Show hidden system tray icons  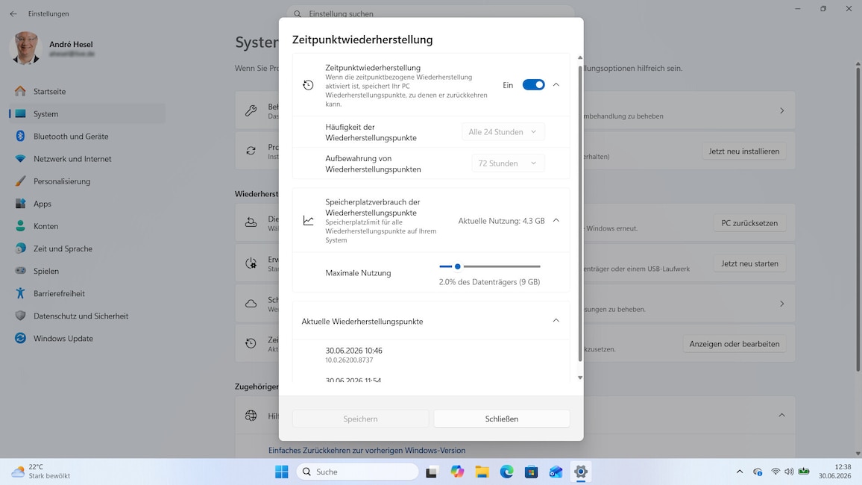(740, 472)
